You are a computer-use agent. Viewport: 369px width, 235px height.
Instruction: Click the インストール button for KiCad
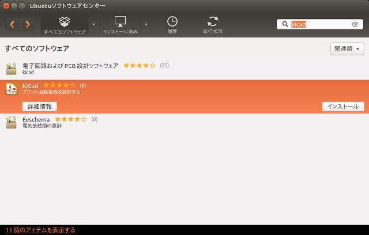coord(343,107)
